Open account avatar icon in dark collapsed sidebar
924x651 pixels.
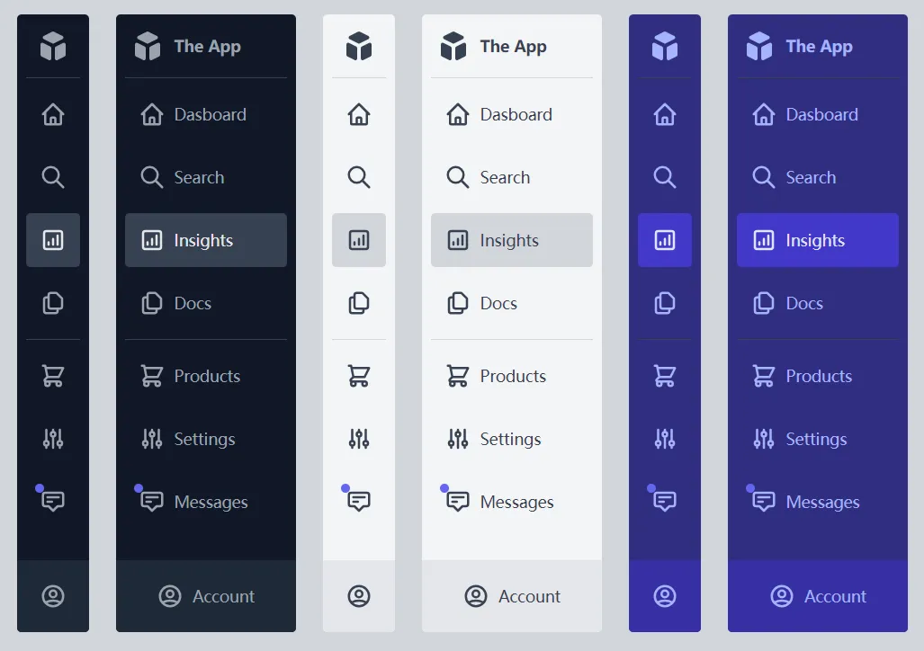(x=53, y=596)
